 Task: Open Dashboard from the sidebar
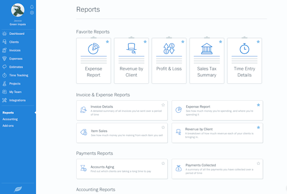click(16, 33)
